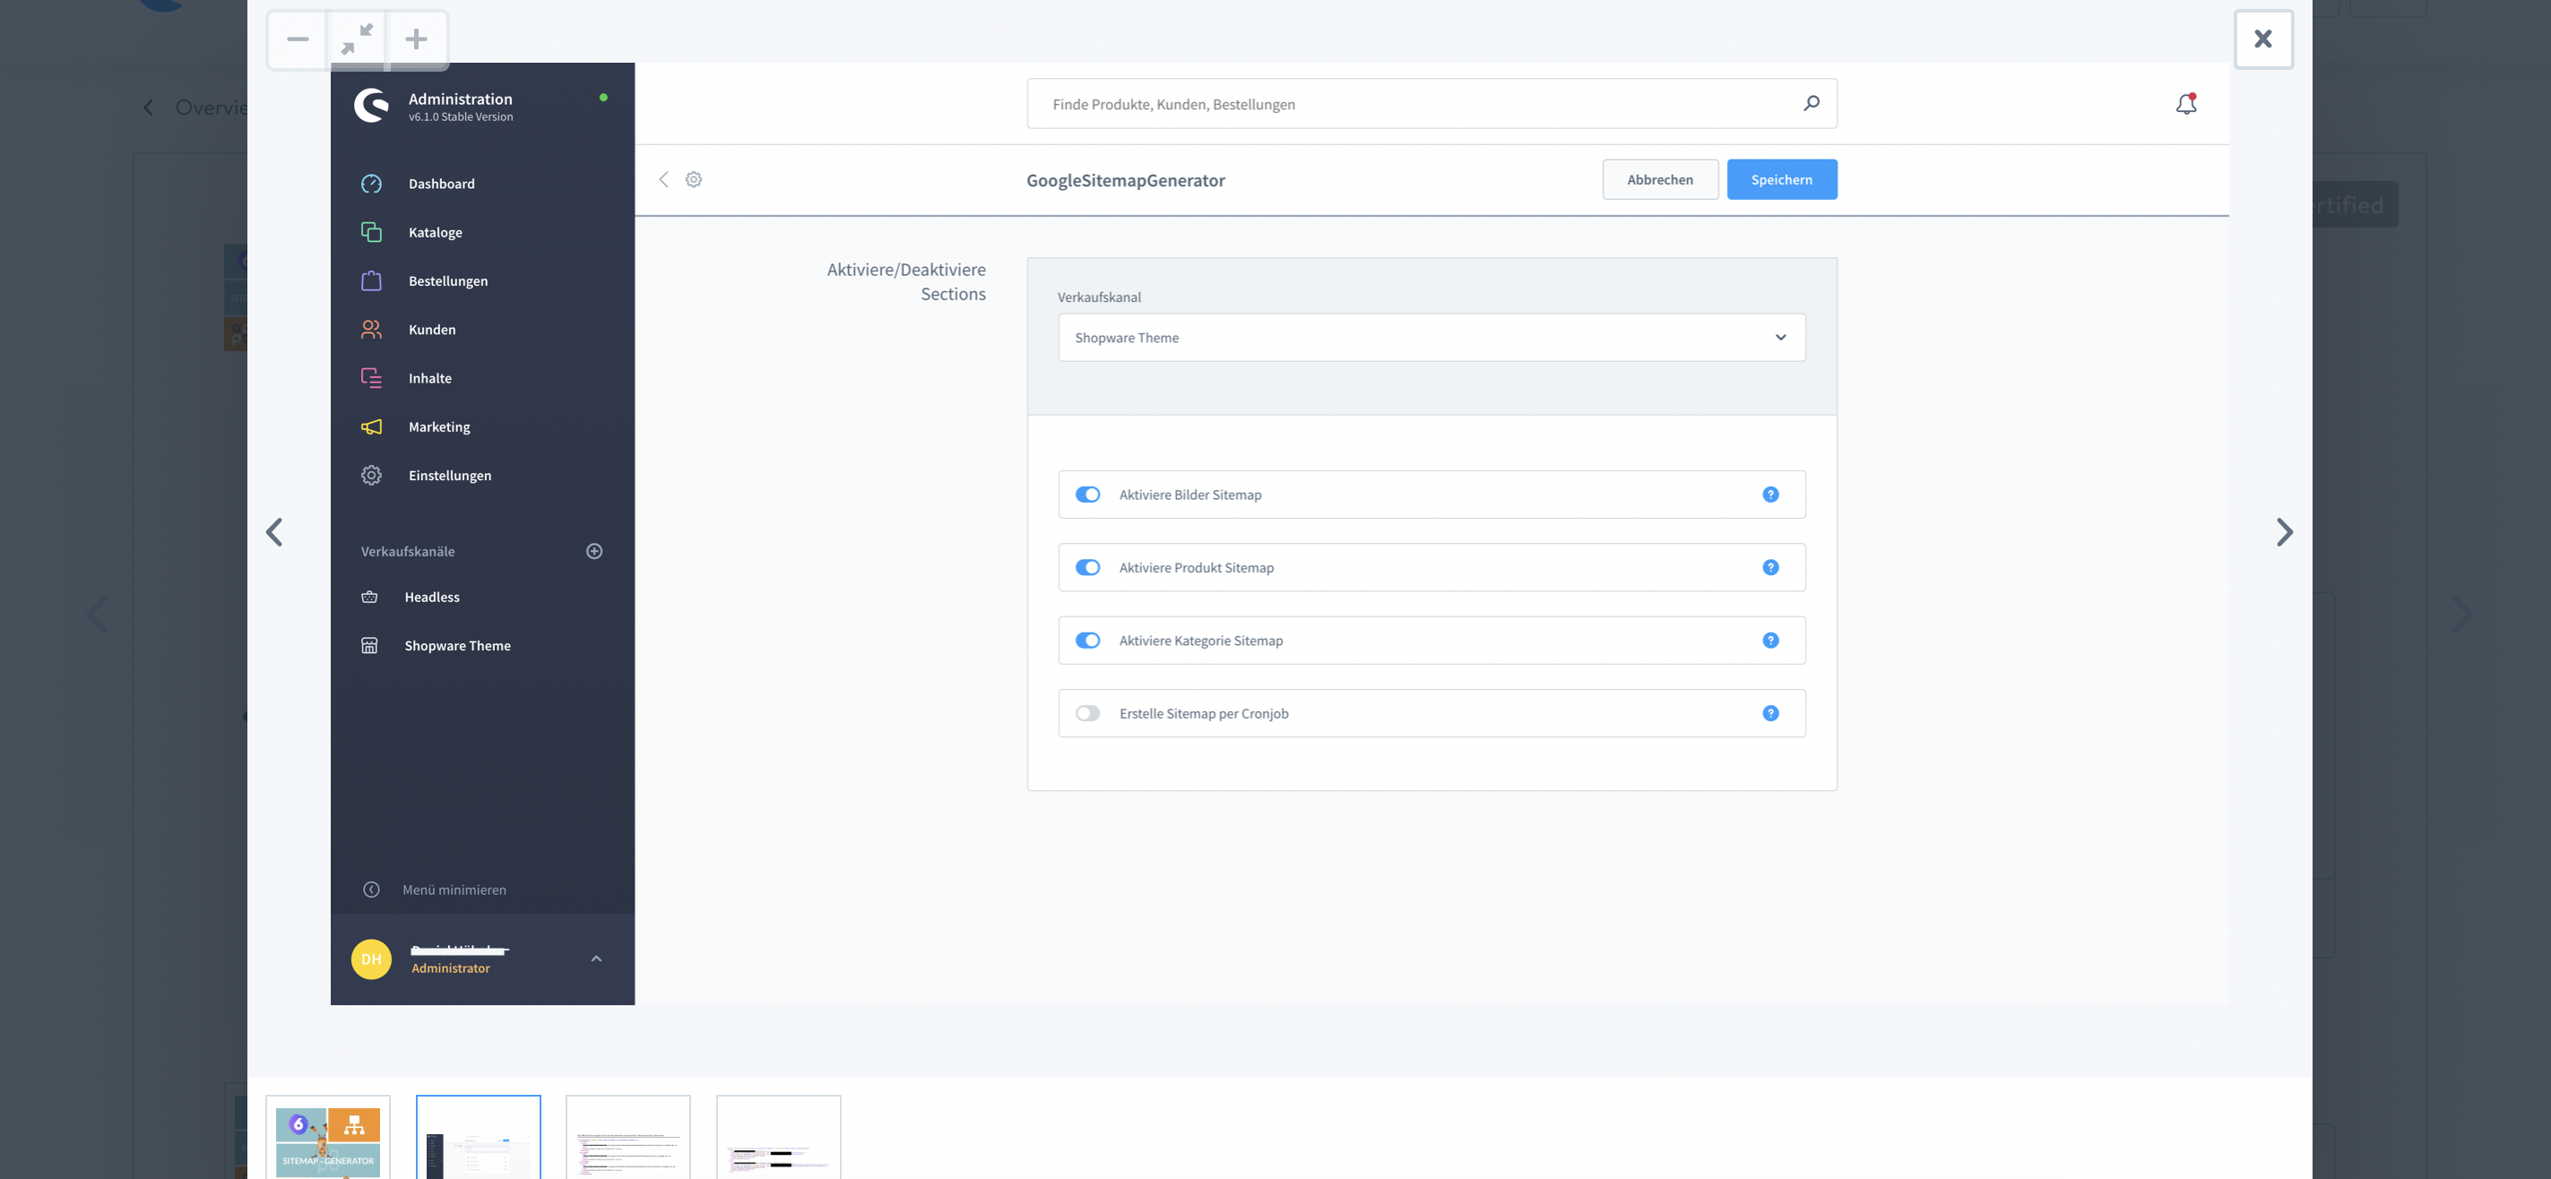Click the Marketing megaphone icon
The width and height of the screenshot is (2551, 1179).
click(371, 426)
